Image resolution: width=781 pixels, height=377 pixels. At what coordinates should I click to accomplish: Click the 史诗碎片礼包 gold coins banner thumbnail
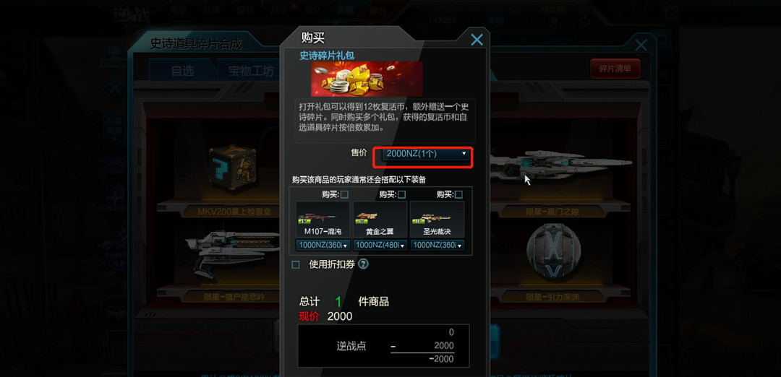click(x=367, y=79)
